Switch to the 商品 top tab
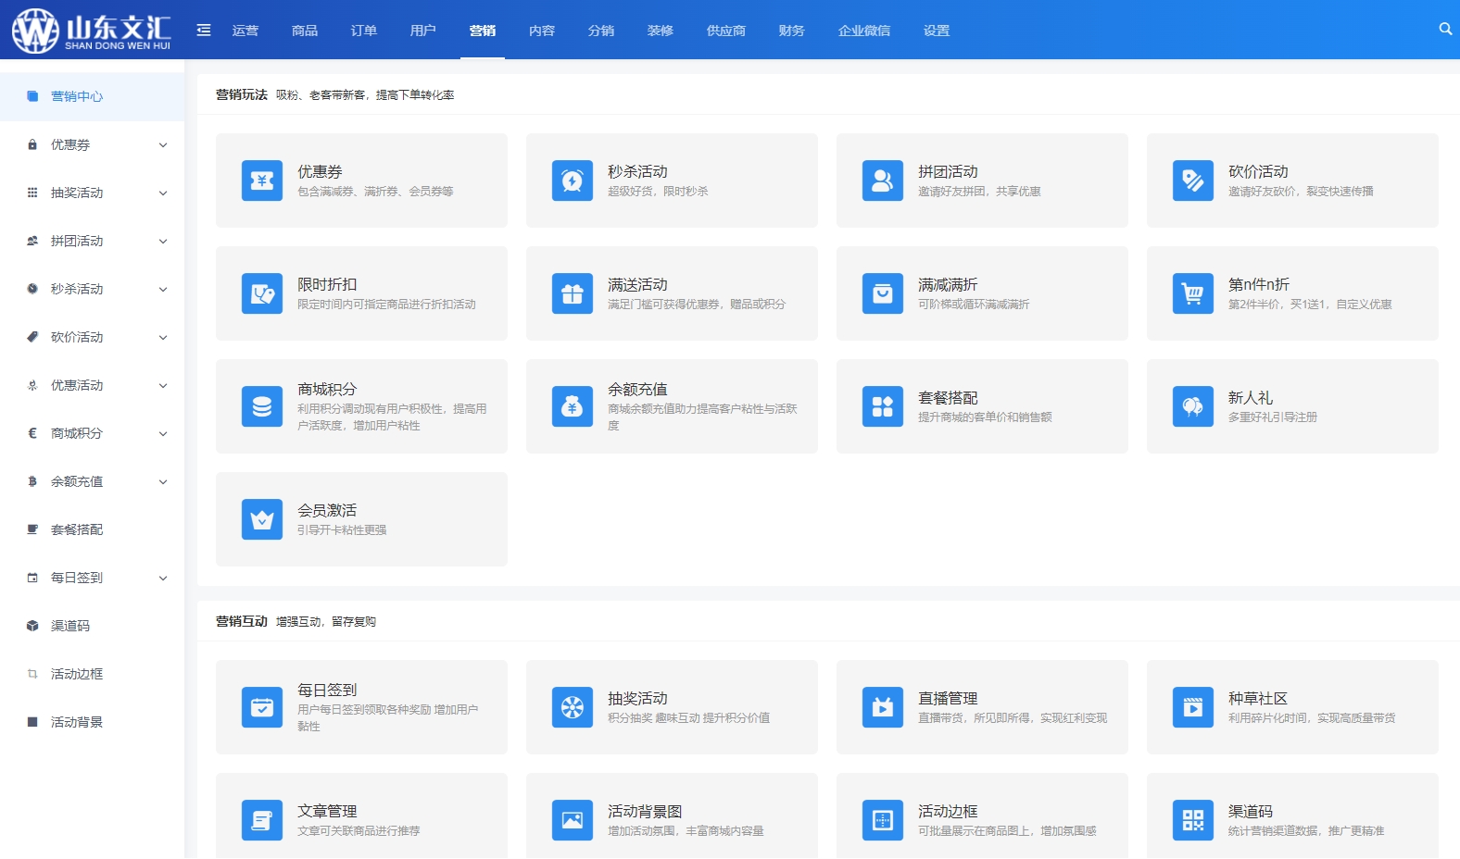 [x=305, y=31]
